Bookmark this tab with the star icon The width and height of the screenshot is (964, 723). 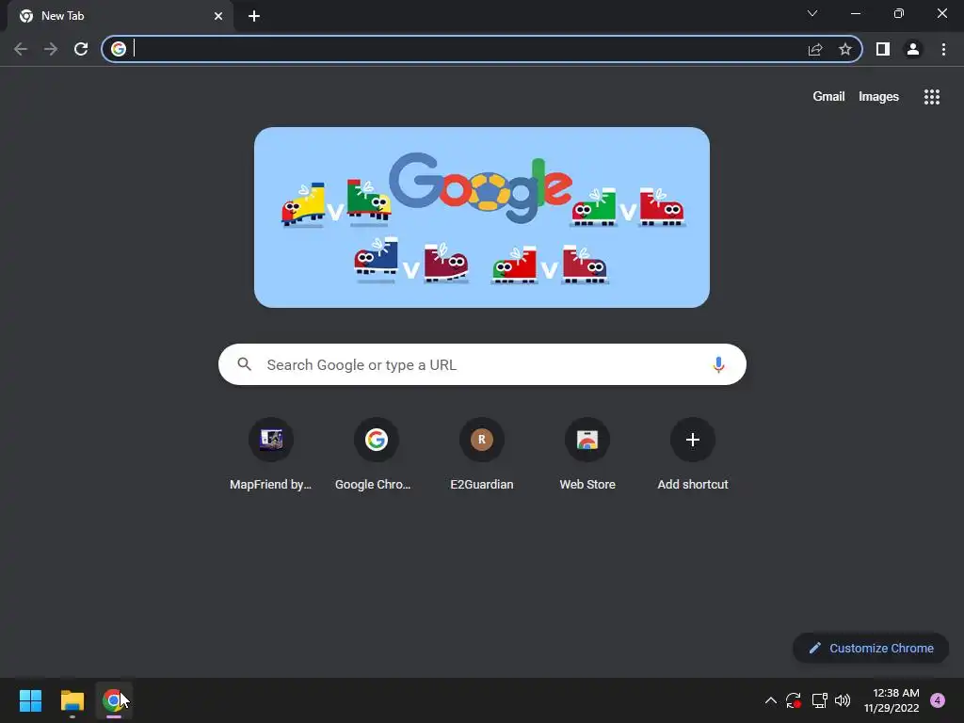coord(845,49)
